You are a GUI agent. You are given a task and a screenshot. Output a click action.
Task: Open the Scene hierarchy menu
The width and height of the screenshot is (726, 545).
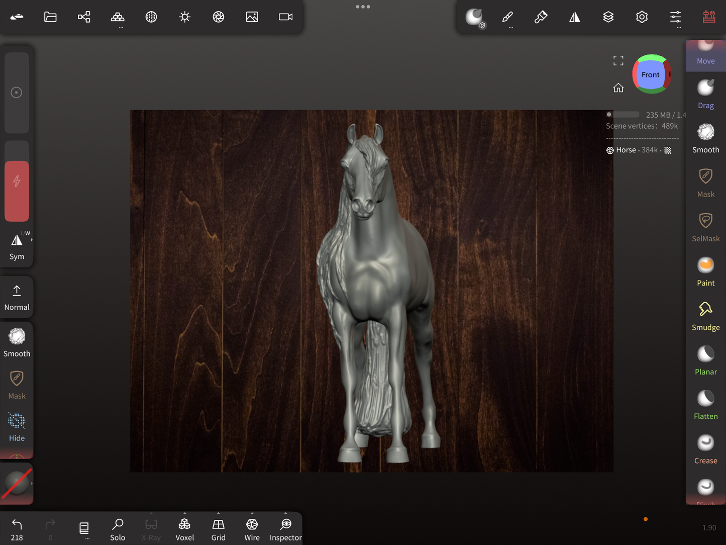click(84, 17)
